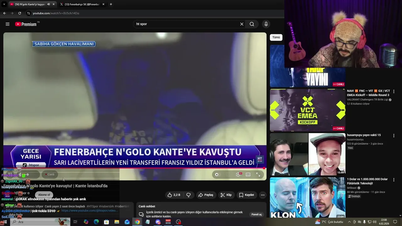Screen dimensions: 402x226
Task: Share the video via Paylaş
Action: (206, 195)
